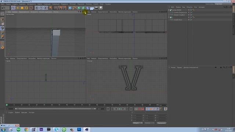The image size is (235, 132).
Task: Open the Режим menu in Attribute Manager
Action: (x=173, y=67)
